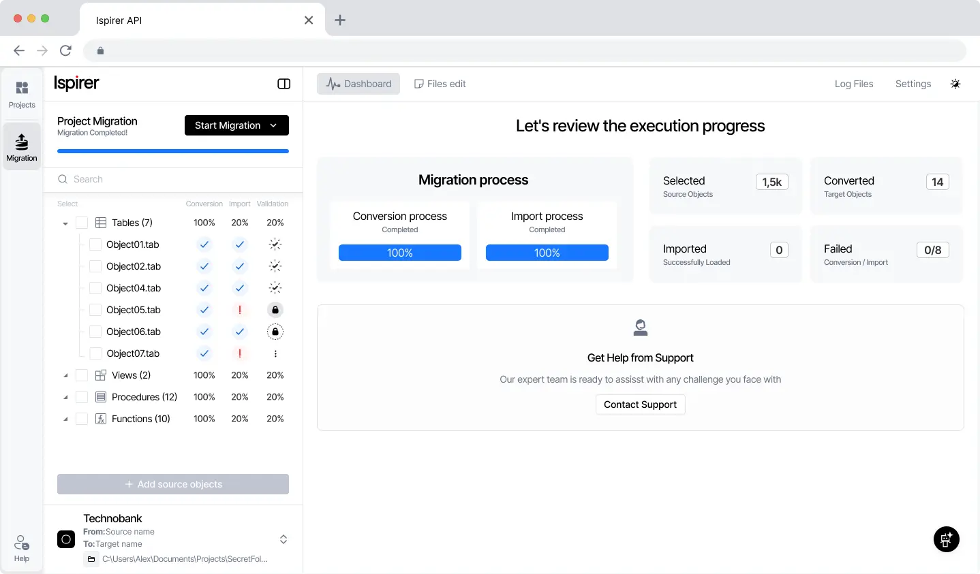Expand the Views (2) tree node
The image size is (980, 574).
click(65, 375)
